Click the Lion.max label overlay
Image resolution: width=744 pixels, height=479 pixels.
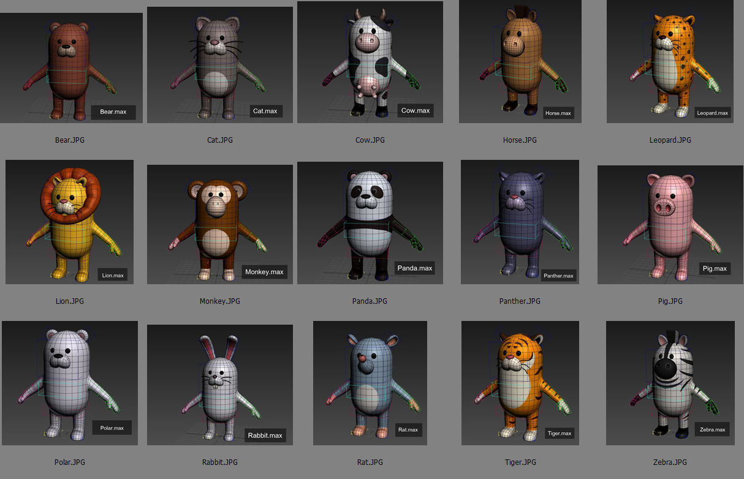click(x=113, y=275)
